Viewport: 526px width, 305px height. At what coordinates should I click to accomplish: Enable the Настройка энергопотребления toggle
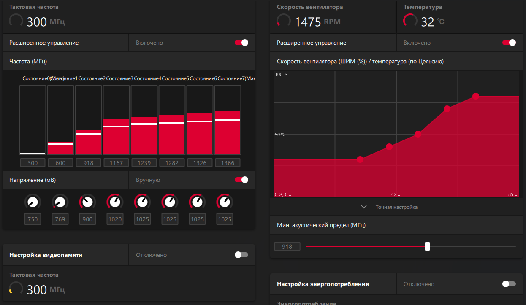pos(509,284)
